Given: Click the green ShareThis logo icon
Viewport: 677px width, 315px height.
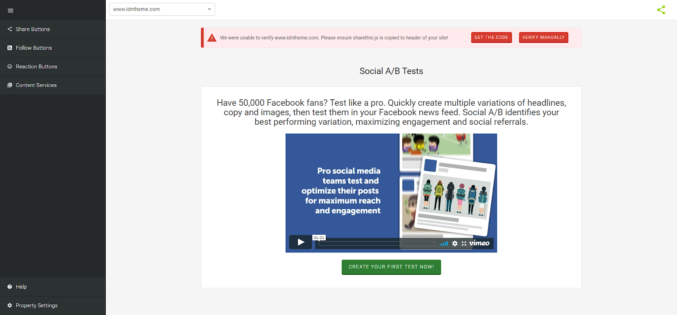Looking at the screenshot, I should click(661, 10).
